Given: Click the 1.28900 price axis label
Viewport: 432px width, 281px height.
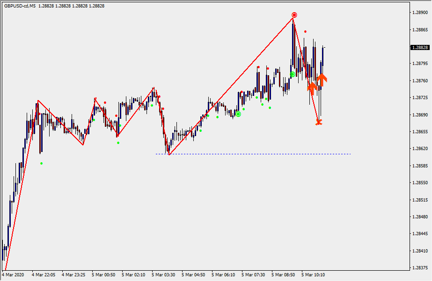Looking at the screenshot, I should [420, 13].
